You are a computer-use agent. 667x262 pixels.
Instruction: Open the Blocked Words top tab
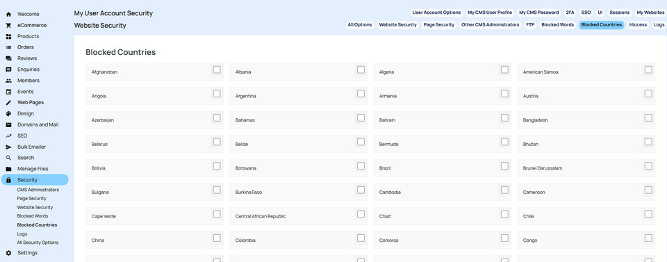click(558, 25)
